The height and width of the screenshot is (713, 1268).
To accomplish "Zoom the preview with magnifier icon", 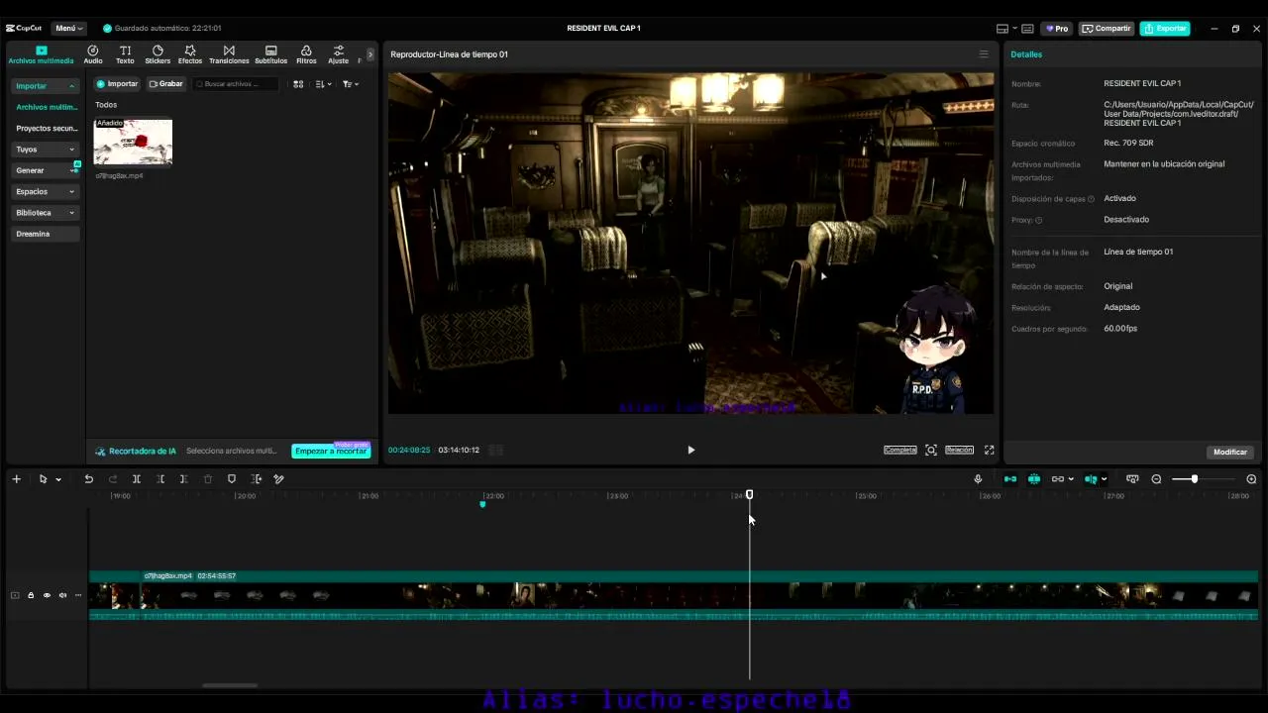I will 931,450.
